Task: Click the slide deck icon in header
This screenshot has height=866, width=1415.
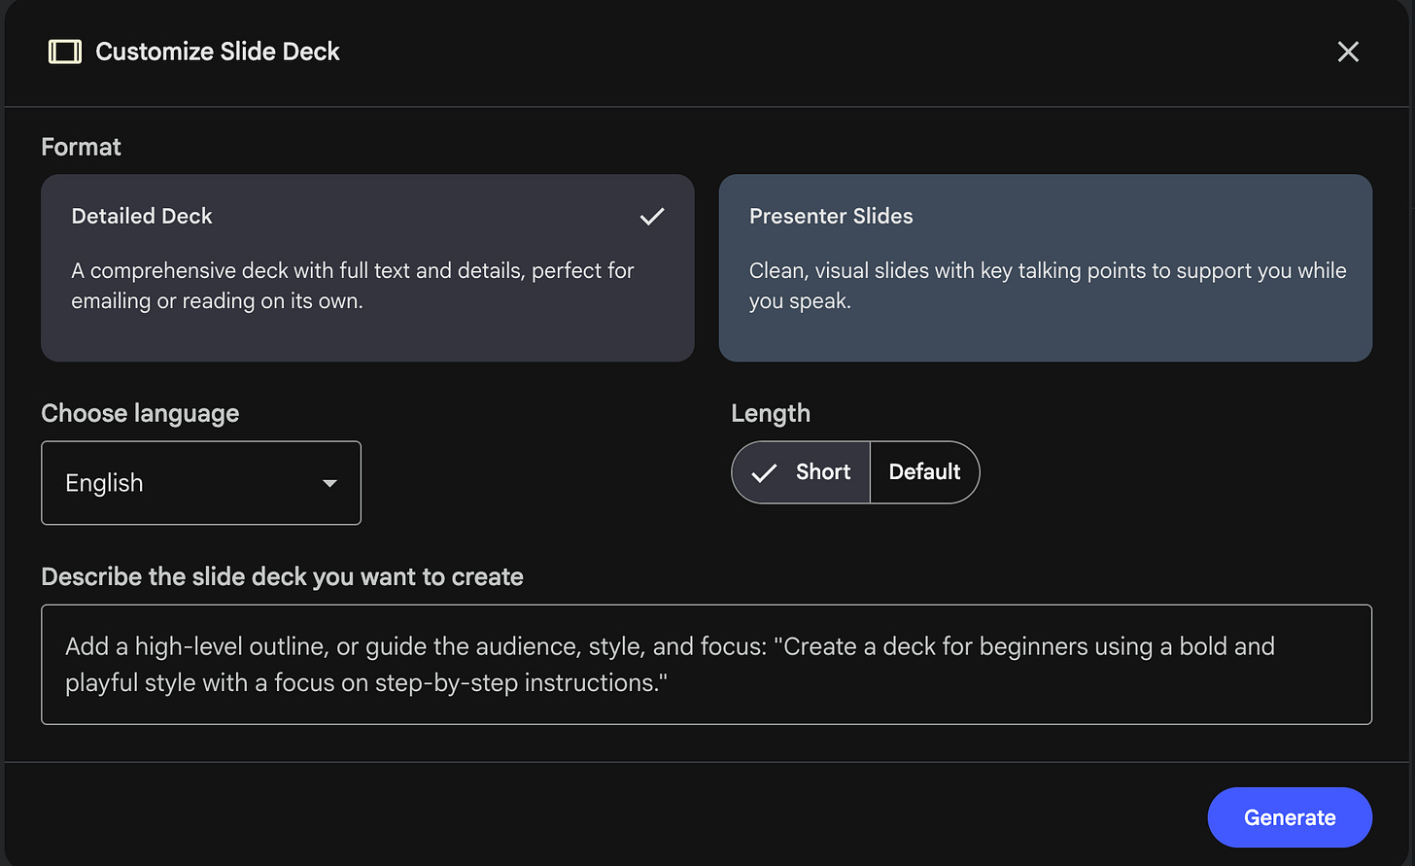Action: [x=65, y=52]
